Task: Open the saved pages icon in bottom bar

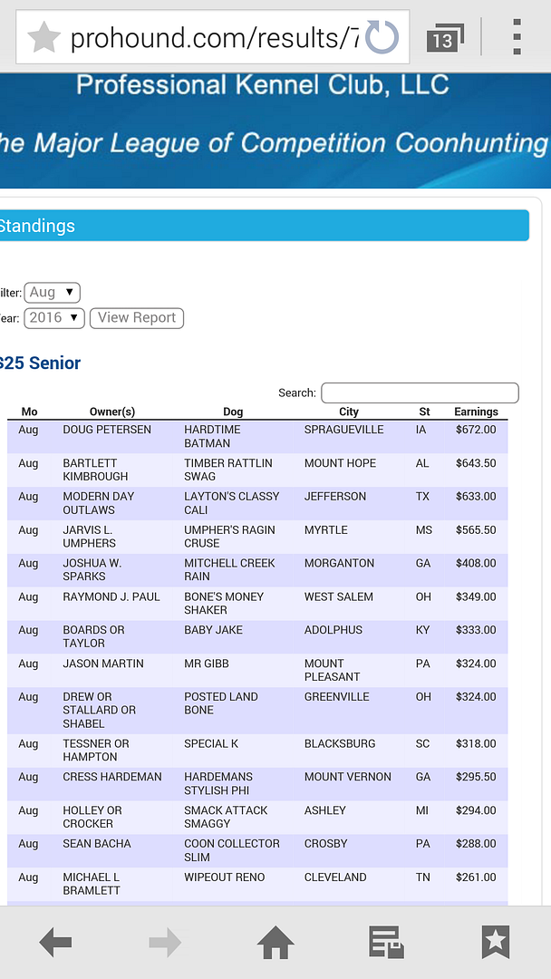Action: (386, 943)
